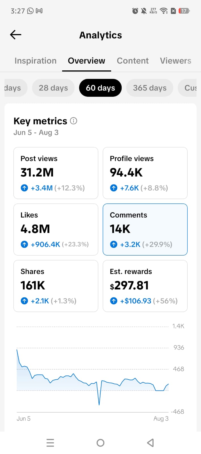Select the 60 days range chip
Screen dimensions: 201x454
click(x=100, y=88)
